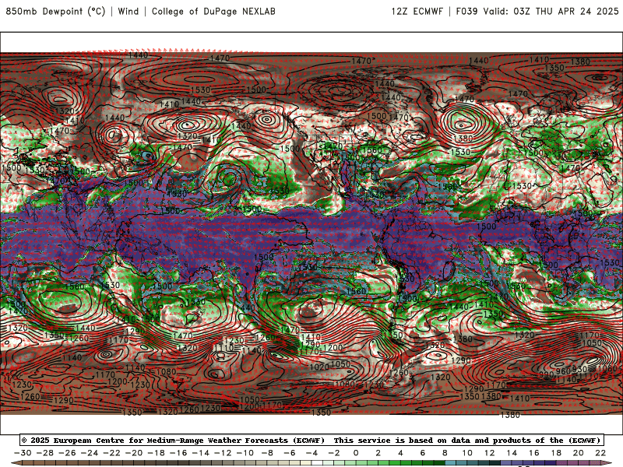Viewport: 623px width, 467px height.
Task: Click the -8 label on color scale
Action: point(267,453)
